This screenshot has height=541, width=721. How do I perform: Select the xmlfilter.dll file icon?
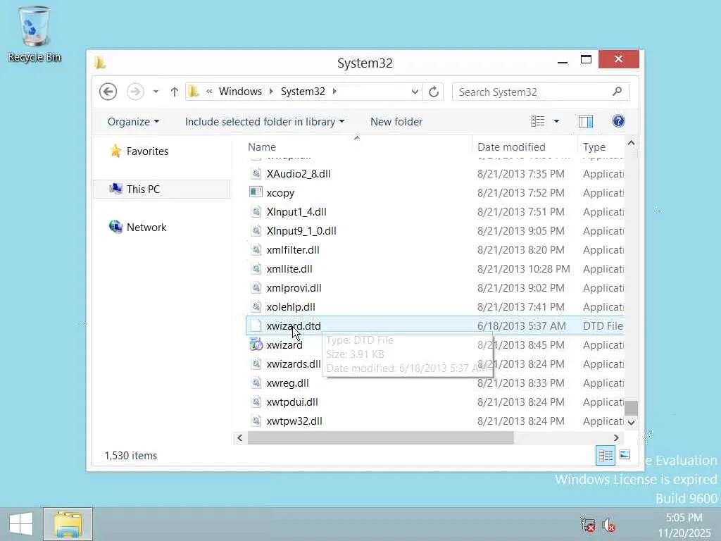tap(256, 249)
